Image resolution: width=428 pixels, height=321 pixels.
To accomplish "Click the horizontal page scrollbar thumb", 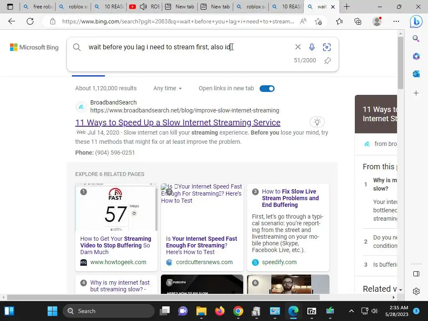I will point(163,297).
